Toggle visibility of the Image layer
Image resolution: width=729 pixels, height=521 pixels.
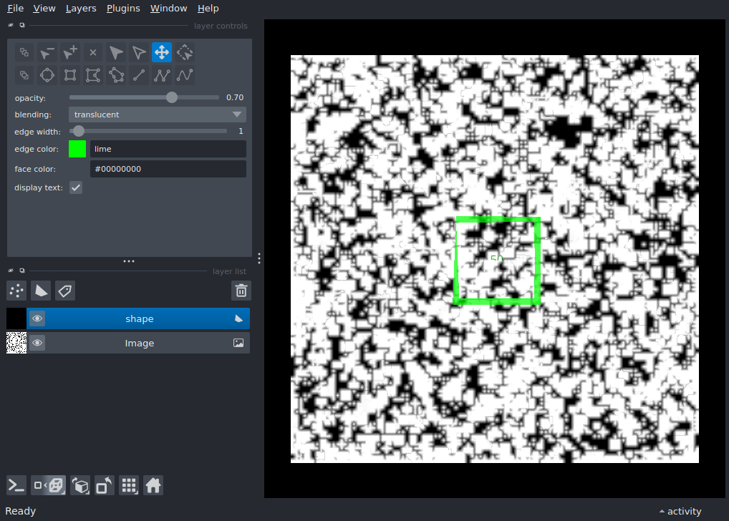(x=37, y=344)
